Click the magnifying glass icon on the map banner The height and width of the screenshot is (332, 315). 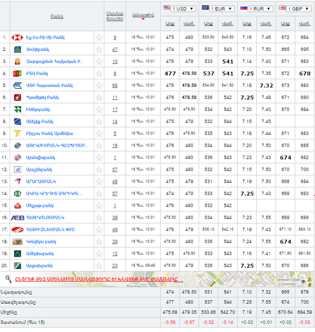(8, 278)
